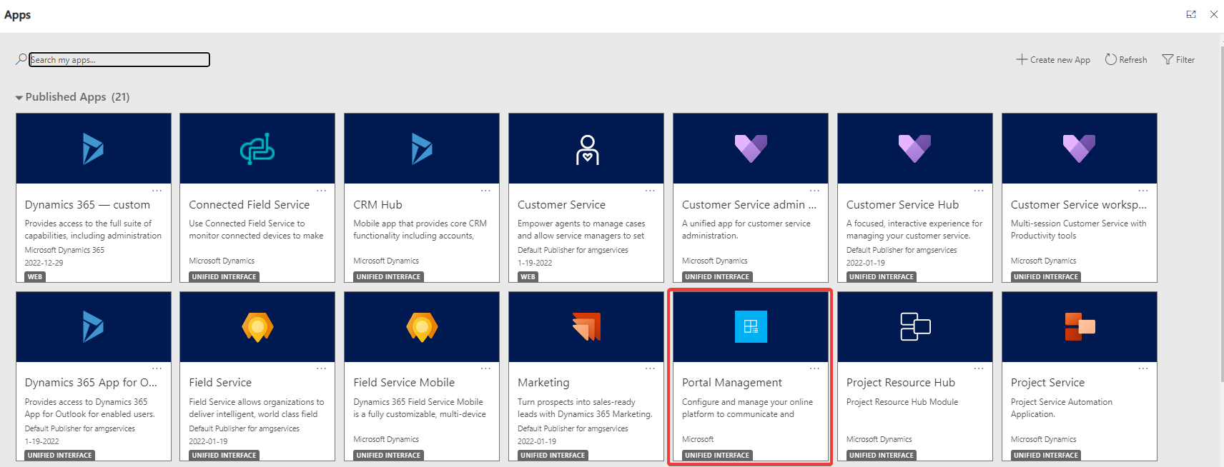Viewport: 1224px width, 467px height.
Task: Click the WEB badge on Dynamics 365 — custom
Action: click(x=35, y=277)
